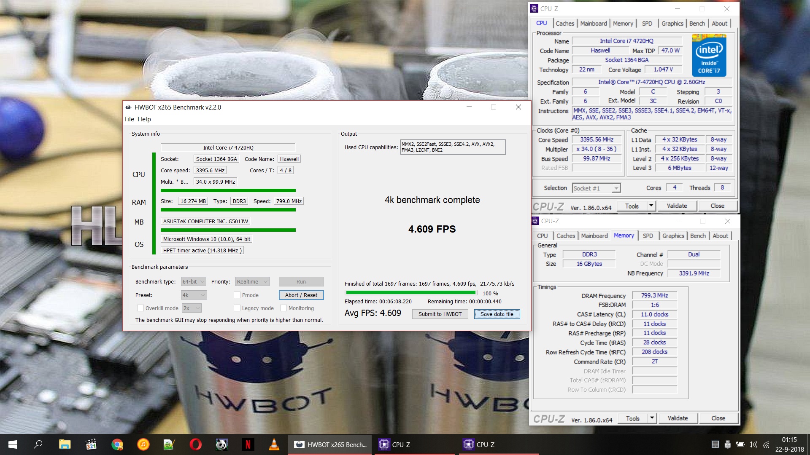Switch to Caches tab in top CPU-Z
The height and width of the screenshot is (455, 810).
coord(565,24)
